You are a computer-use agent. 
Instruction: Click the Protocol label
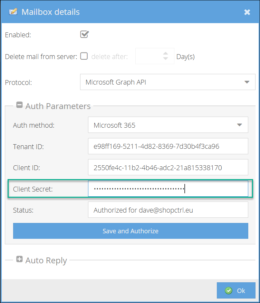click(x=18, y=82)
